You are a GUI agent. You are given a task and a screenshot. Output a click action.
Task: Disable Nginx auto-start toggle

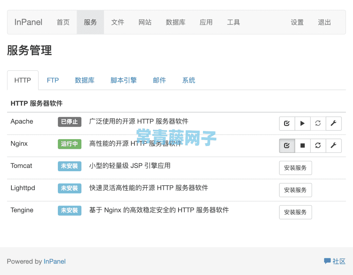pyautogui.click(x=287, y=146)
